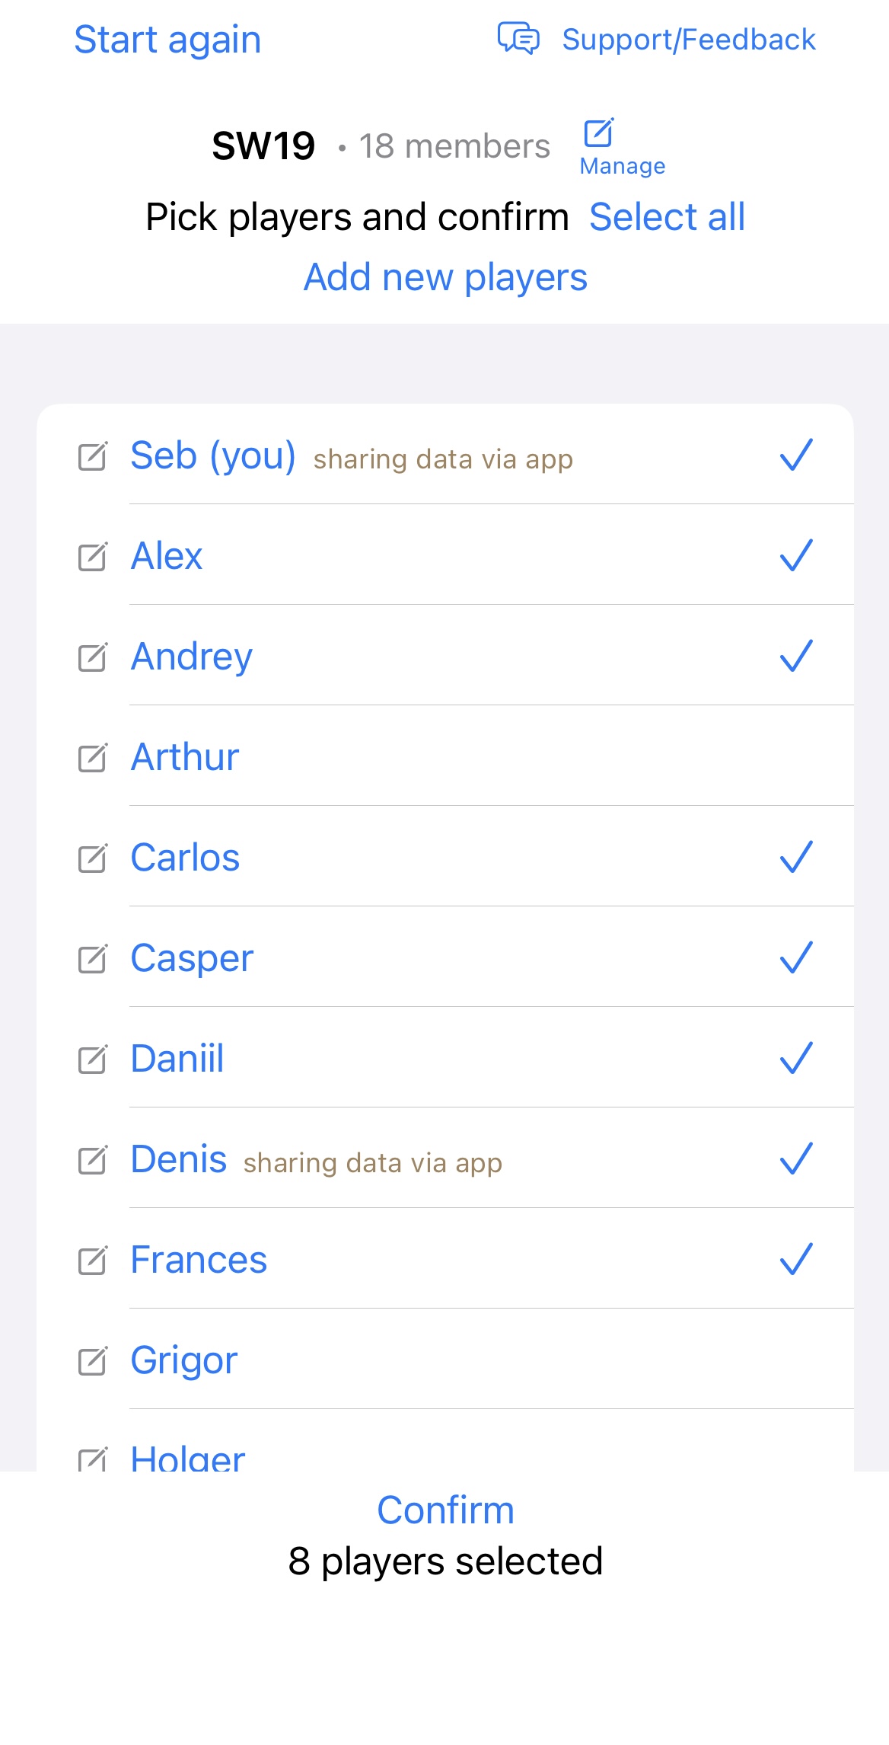Open the edit icon next to Carlos
Screen dimensions: 889x1745
point(93,858)
